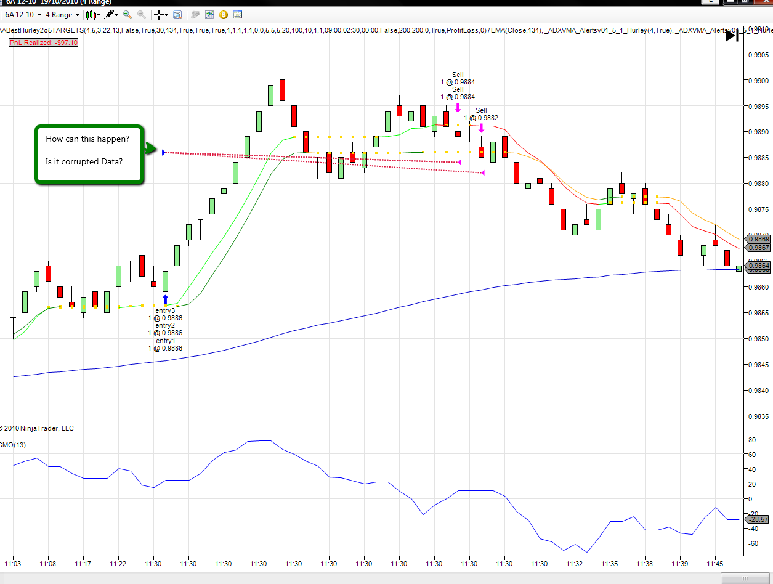Click the strategy parameters label text
The height and width of the screenshot is (584, 773).
pos(244,29)
